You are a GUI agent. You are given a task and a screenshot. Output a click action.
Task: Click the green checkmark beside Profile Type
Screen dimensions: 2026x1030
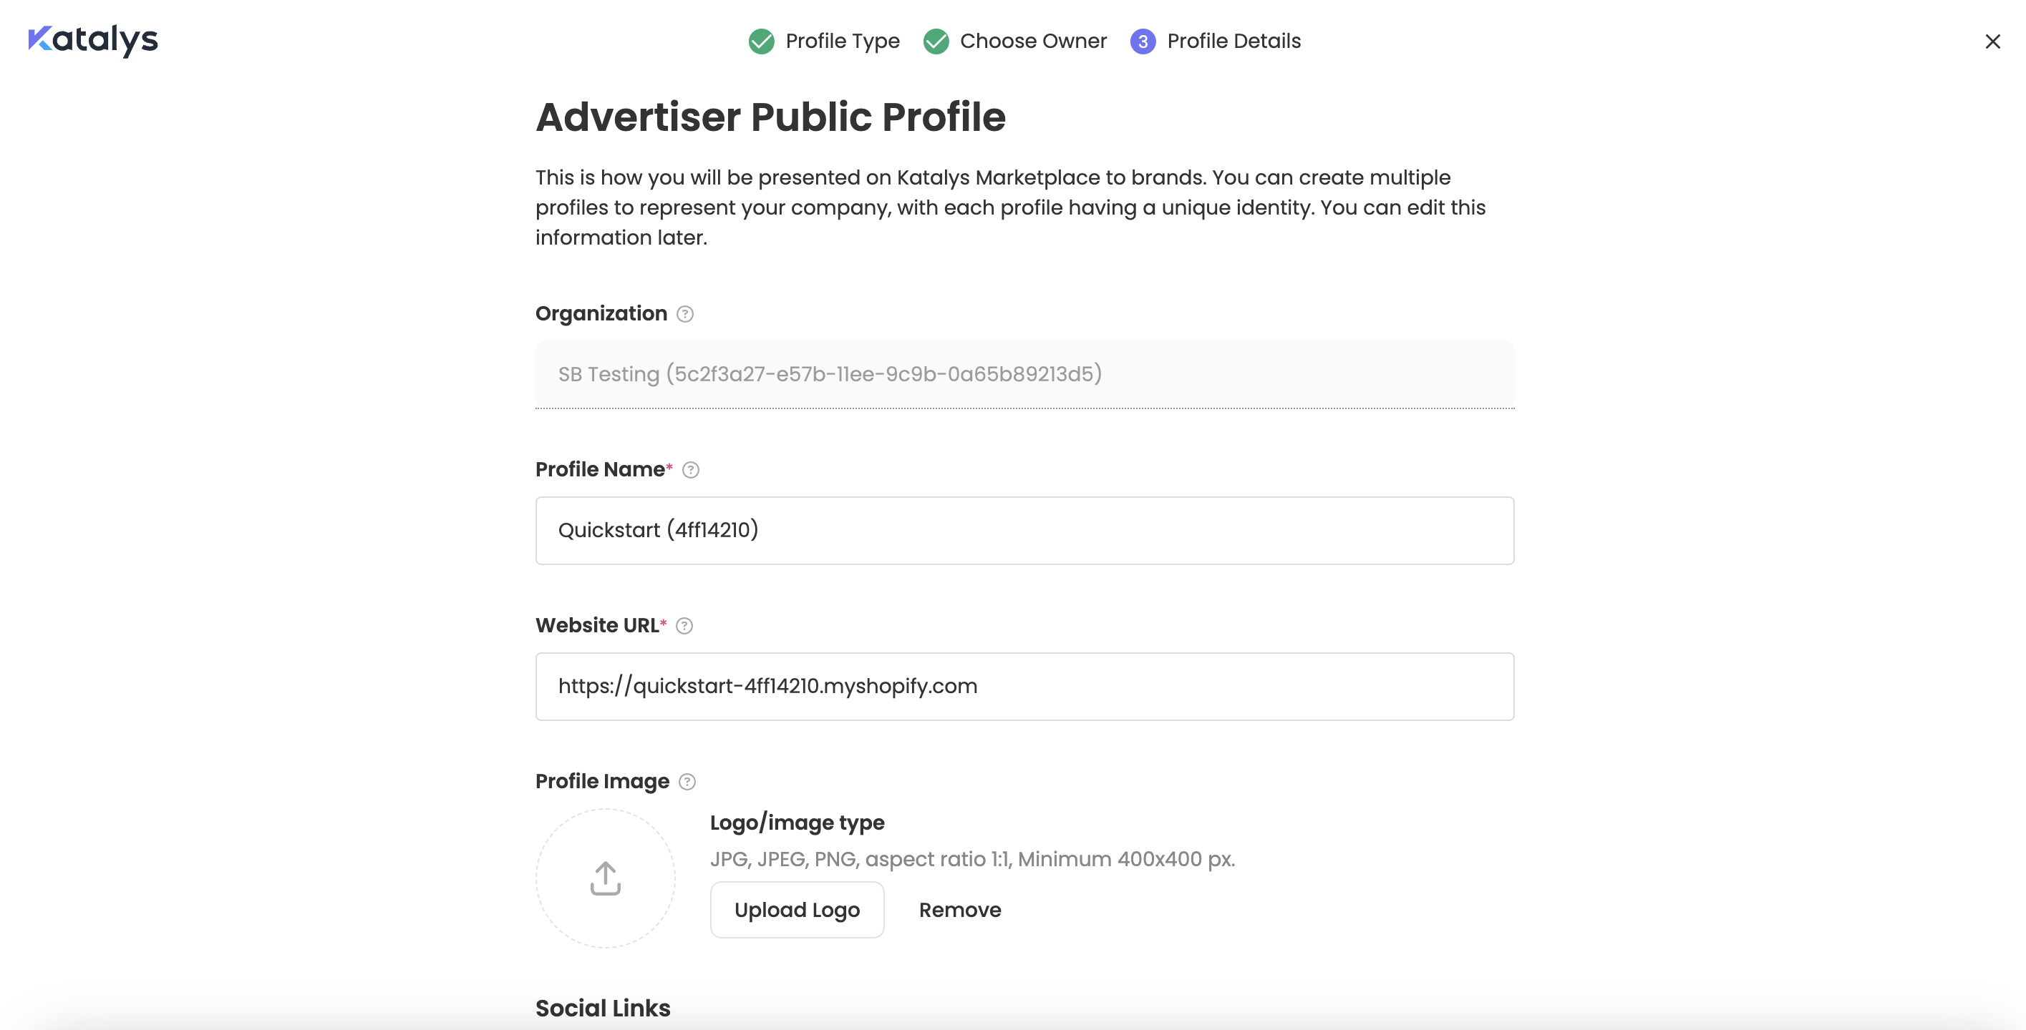(760, 41)
